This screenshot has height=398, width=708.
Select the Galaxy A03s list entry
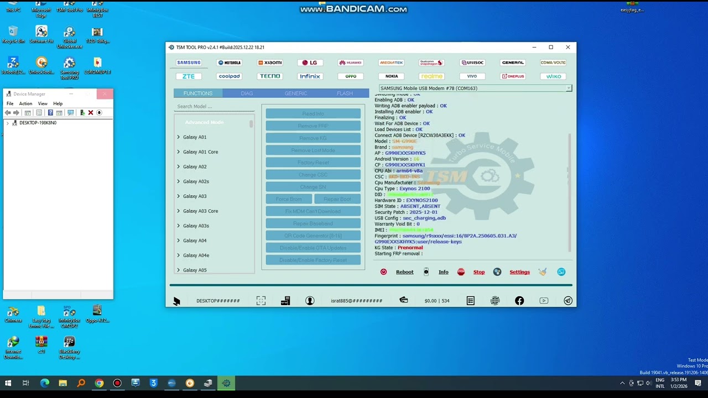(x=196, y=226)
